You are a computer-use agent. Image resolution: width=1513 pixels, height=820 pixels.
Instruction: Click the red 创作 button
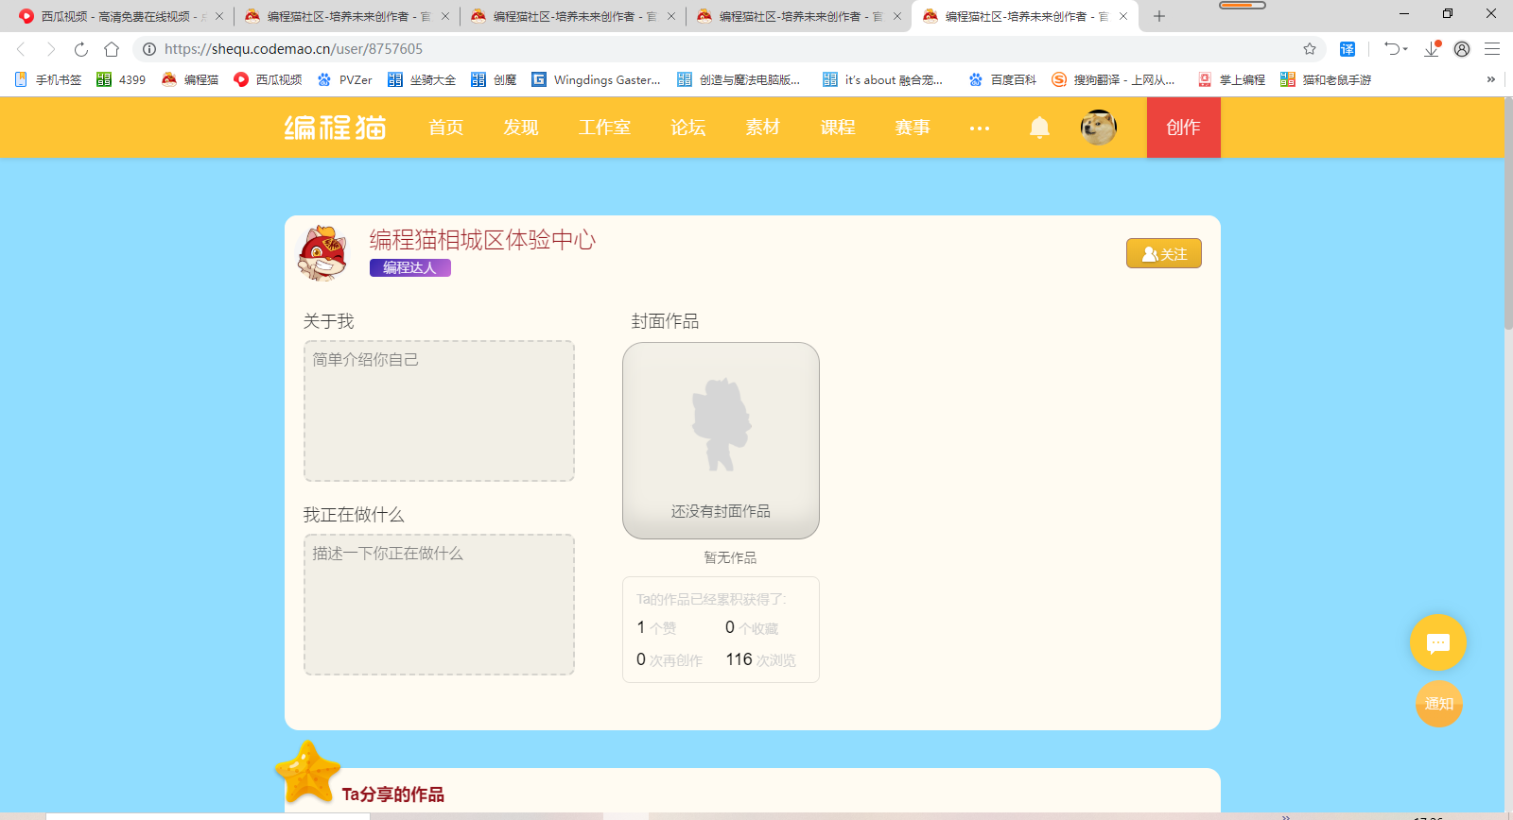(x=1184, y=128)
